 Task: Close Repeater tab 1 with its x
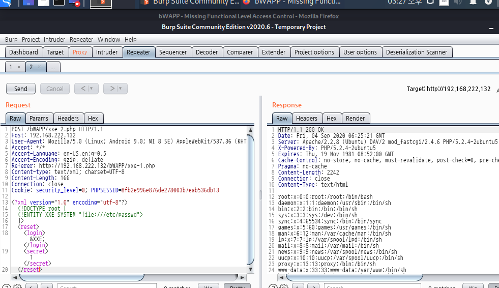coord(19,67)
